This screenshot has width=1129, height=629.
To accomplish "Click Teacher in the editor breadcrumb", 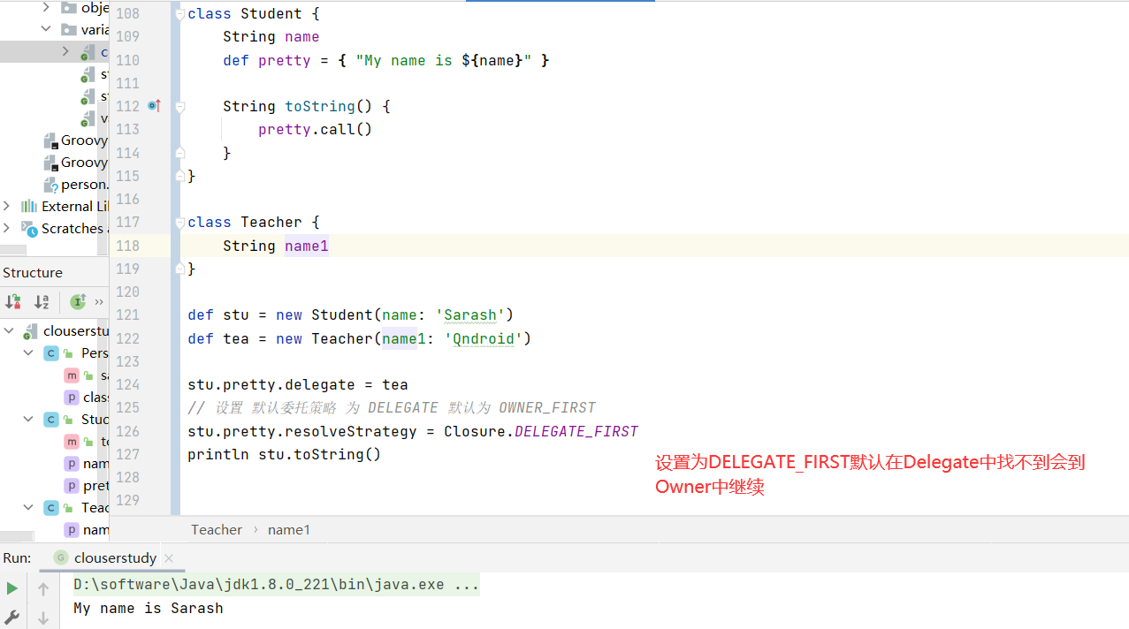I will (x=216, y=529).
